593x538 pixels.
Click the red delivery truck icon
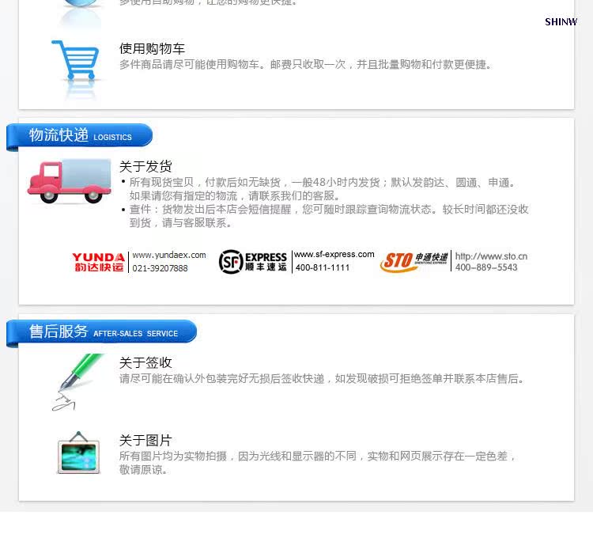coord(70,181)
